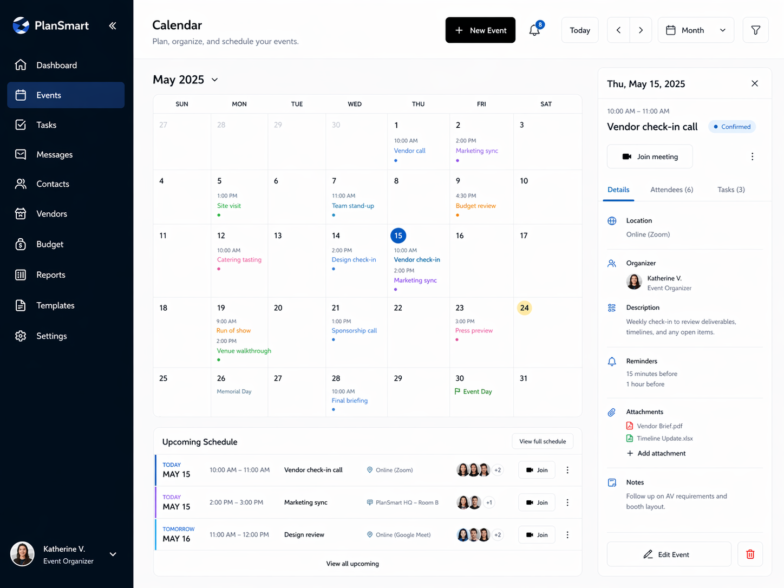The width and height of the screenshot is (784, 588).
Task: Open the filter icon next to Month
Action: point(755,30)
